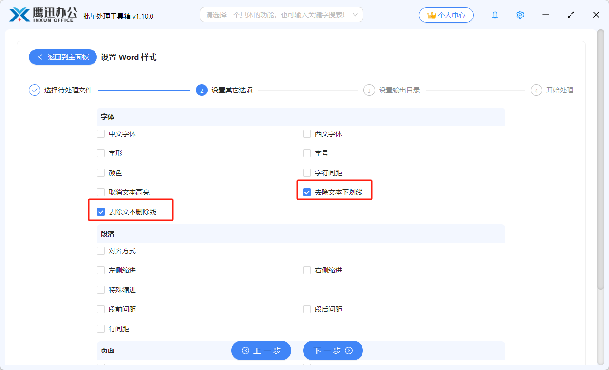The height and width of the screenshot is (370, 609).
Task: Select step 4 开始处理
Action: 552,90
